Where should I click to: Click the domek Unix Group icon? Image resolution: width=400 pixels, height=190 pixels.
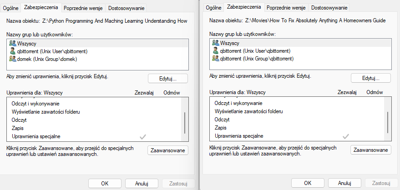click(12, 59)
